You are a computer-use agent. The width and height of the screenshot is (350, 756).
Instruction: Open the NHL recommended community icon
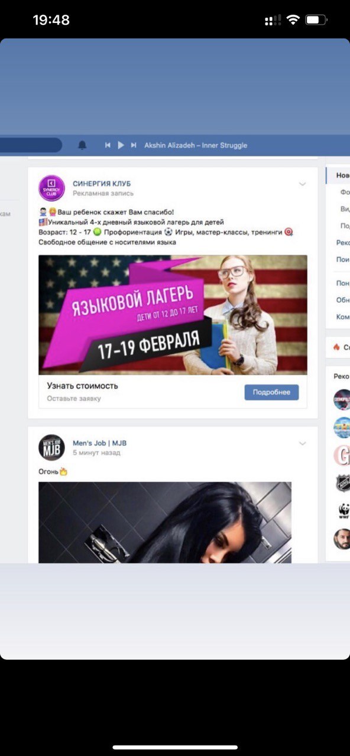[342, 483]
